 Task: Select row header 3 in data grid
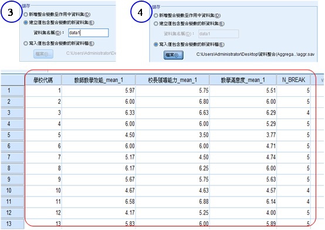point(12,113)
